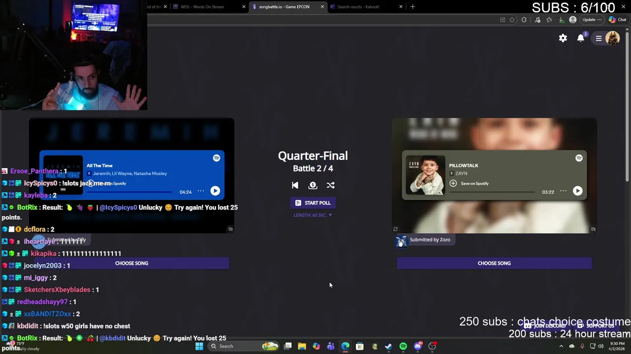631x354 pixels.
Task: Open more options on the All The Time player
Action: click(x=201, y=191)
